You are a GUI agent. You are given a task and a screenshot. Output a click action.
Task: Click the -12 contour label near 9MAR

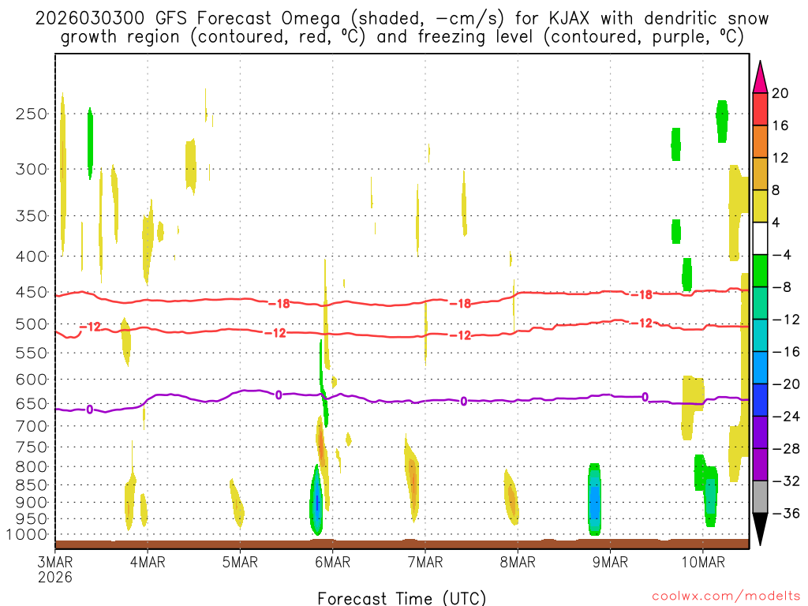pos(642,323)
